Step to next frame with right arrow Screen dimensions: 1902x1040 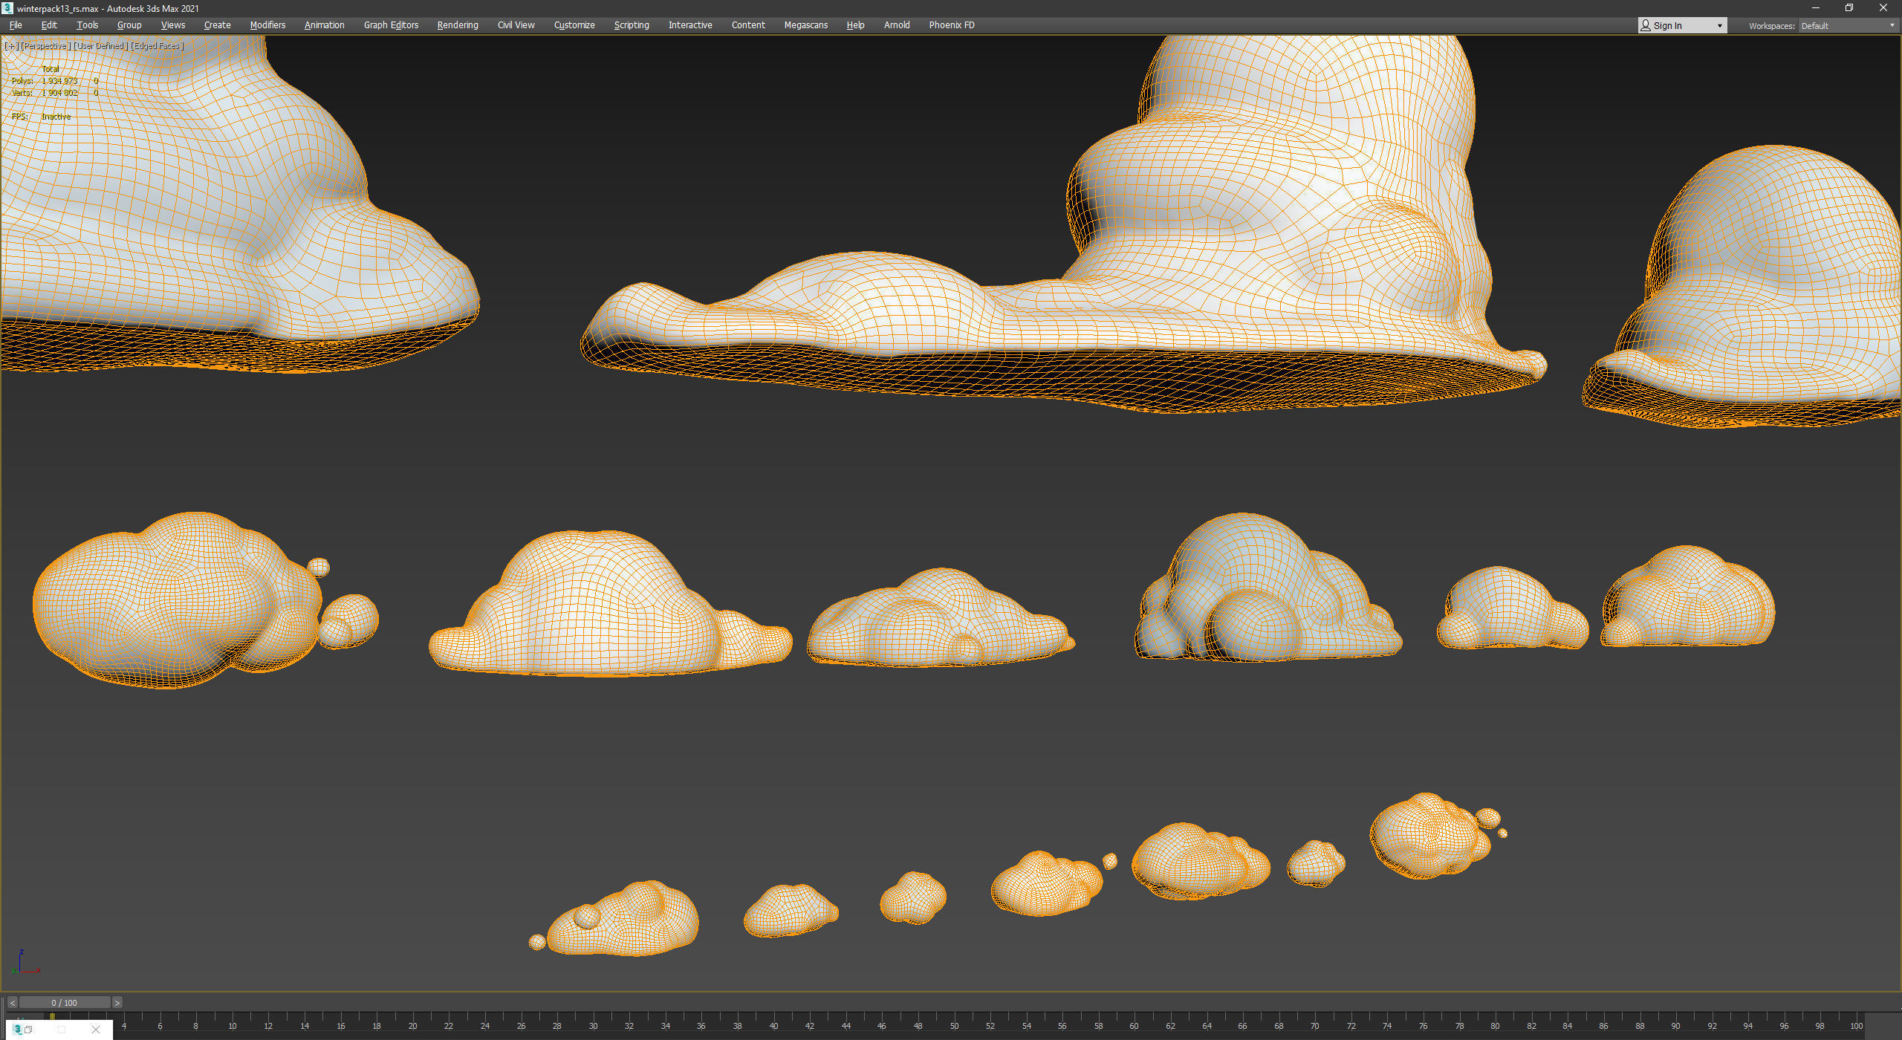(117, 1003)
